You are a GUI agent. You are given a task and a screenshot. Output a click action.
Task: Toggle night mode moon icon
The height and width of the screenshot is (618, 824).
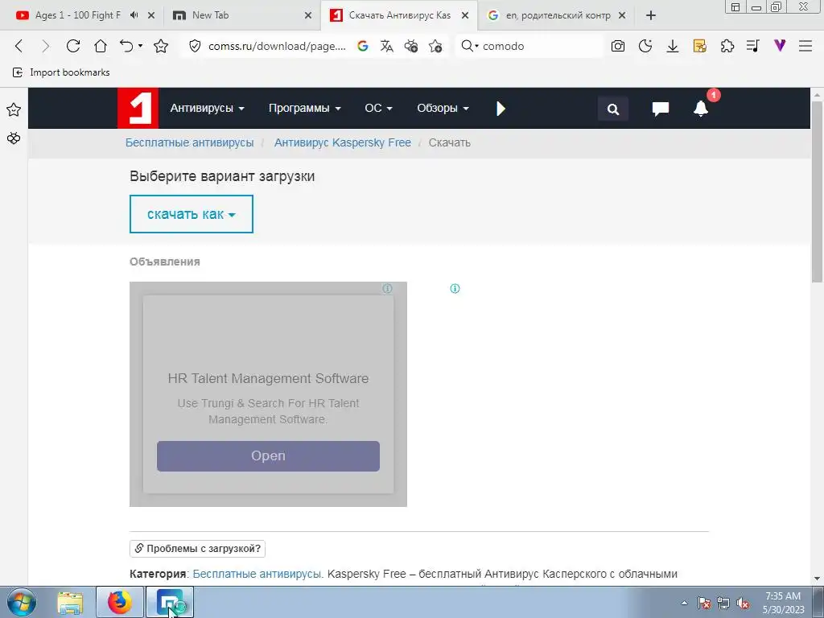click(645, 46)
